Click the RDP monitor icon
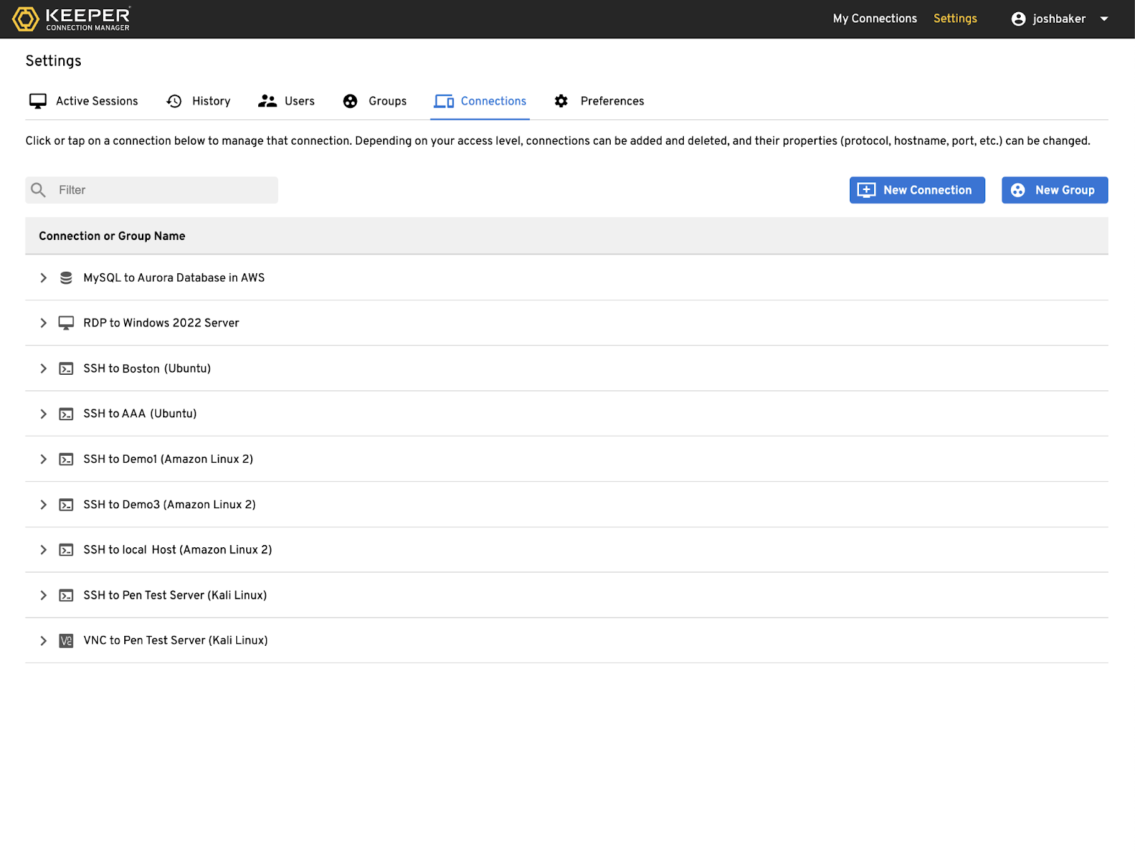 pyautogui.click(x=66, y=323)
